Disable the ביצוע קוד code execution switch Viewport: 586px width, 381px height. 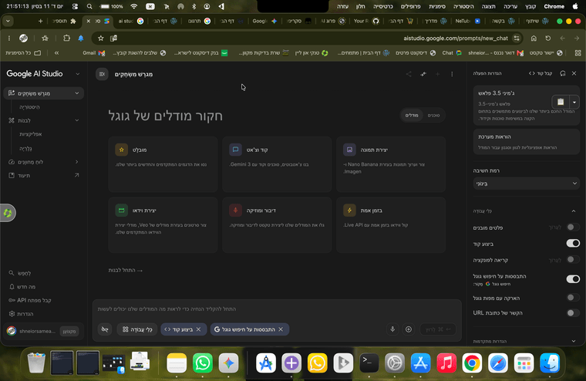click(573, 244)
